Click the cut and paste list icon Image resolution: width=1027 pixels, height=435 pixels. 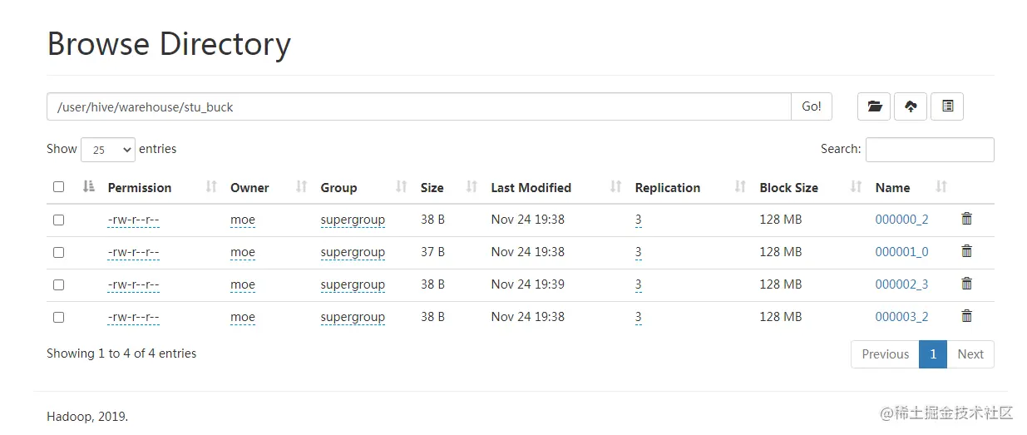(947, 106)
